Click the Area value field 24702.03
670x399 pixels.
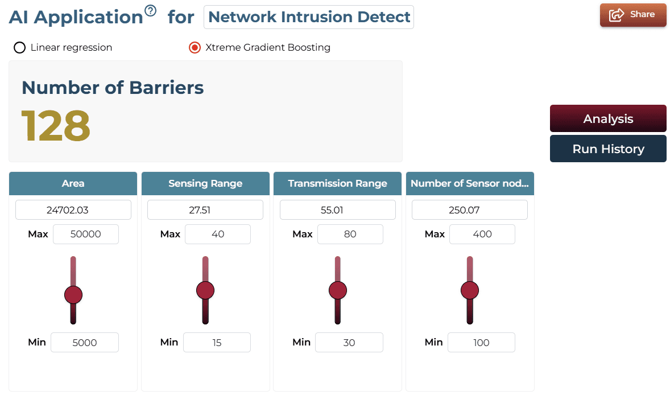click(x=73, y=210)
